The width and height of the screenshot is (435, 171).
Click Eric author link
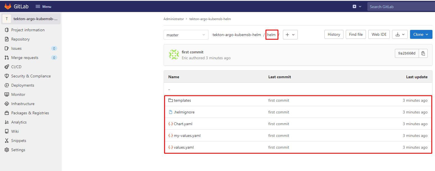pyautogui.click(x=185, y=58)
